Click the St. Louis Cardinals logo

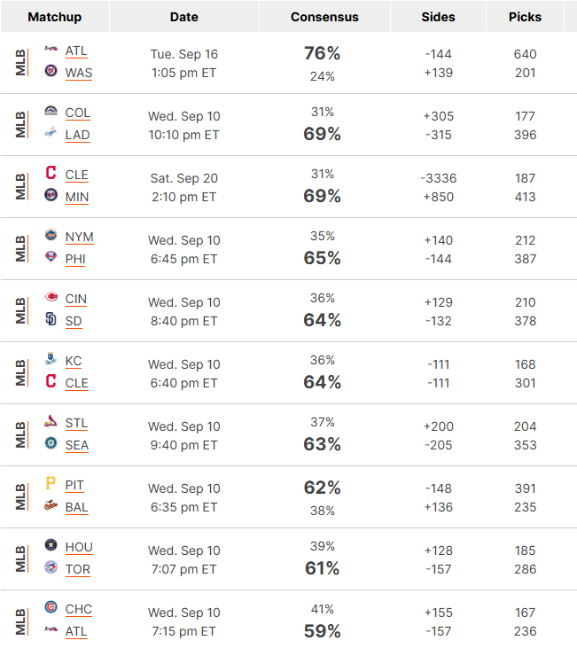pos(51,421)
